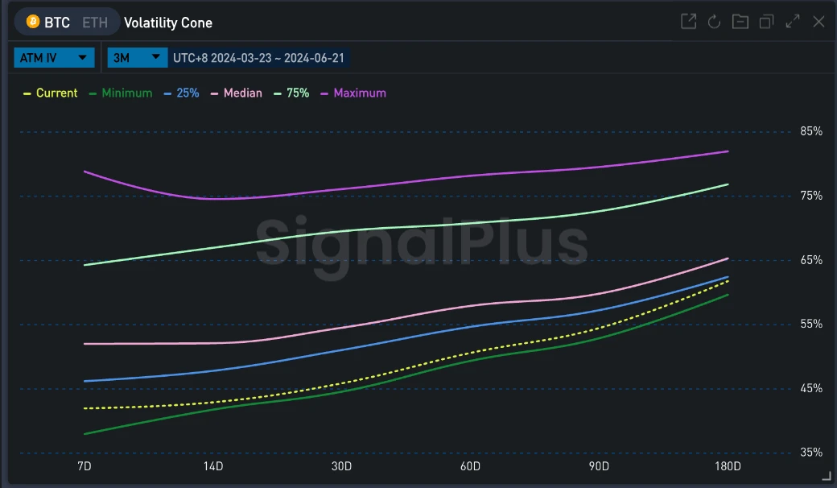Click the blue 25% legend color marker

168,93
